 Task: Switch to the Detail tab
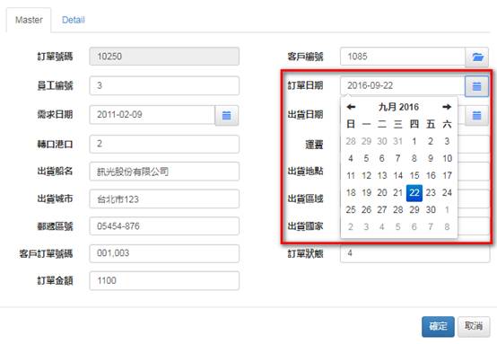coord(74,20)
